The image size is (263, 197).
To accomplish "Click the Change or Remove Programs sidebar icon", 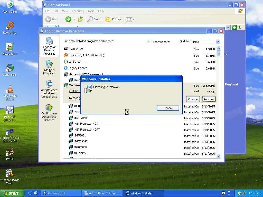I will (x=49, y=46).
